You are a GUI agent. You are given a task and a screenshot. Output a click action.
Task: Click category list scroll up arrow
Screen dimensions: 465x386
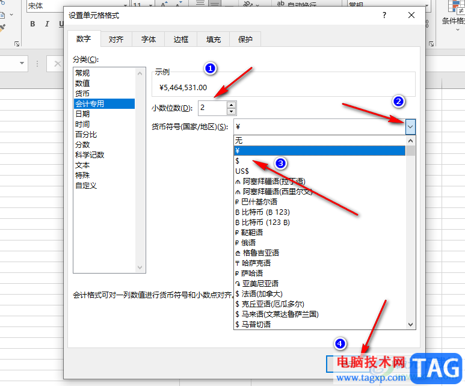(140, 73)
